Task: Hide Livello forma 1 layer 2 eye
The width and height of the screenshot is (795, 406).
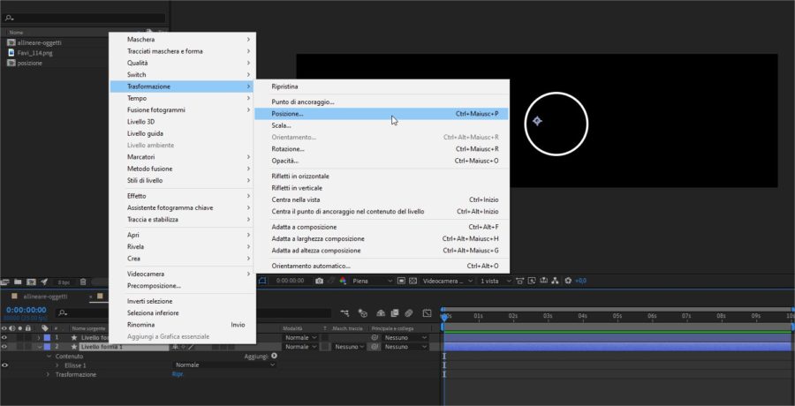Action: point(4,347)
